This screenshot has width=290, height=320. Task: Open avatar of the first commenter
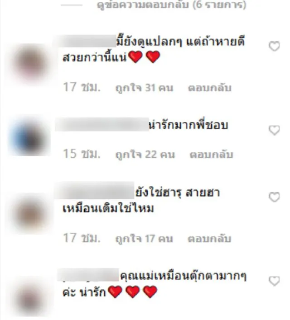click(31, 64)
